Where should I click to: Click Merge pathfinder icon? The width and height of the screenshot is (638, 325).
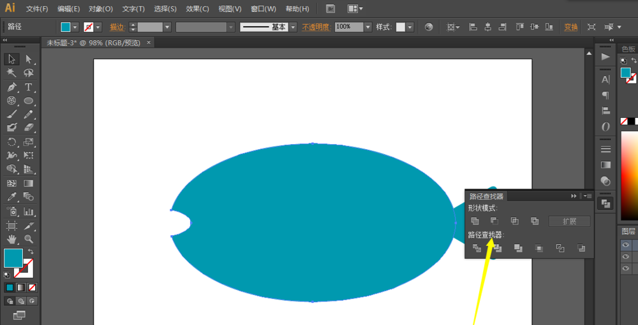click(518, 248)
